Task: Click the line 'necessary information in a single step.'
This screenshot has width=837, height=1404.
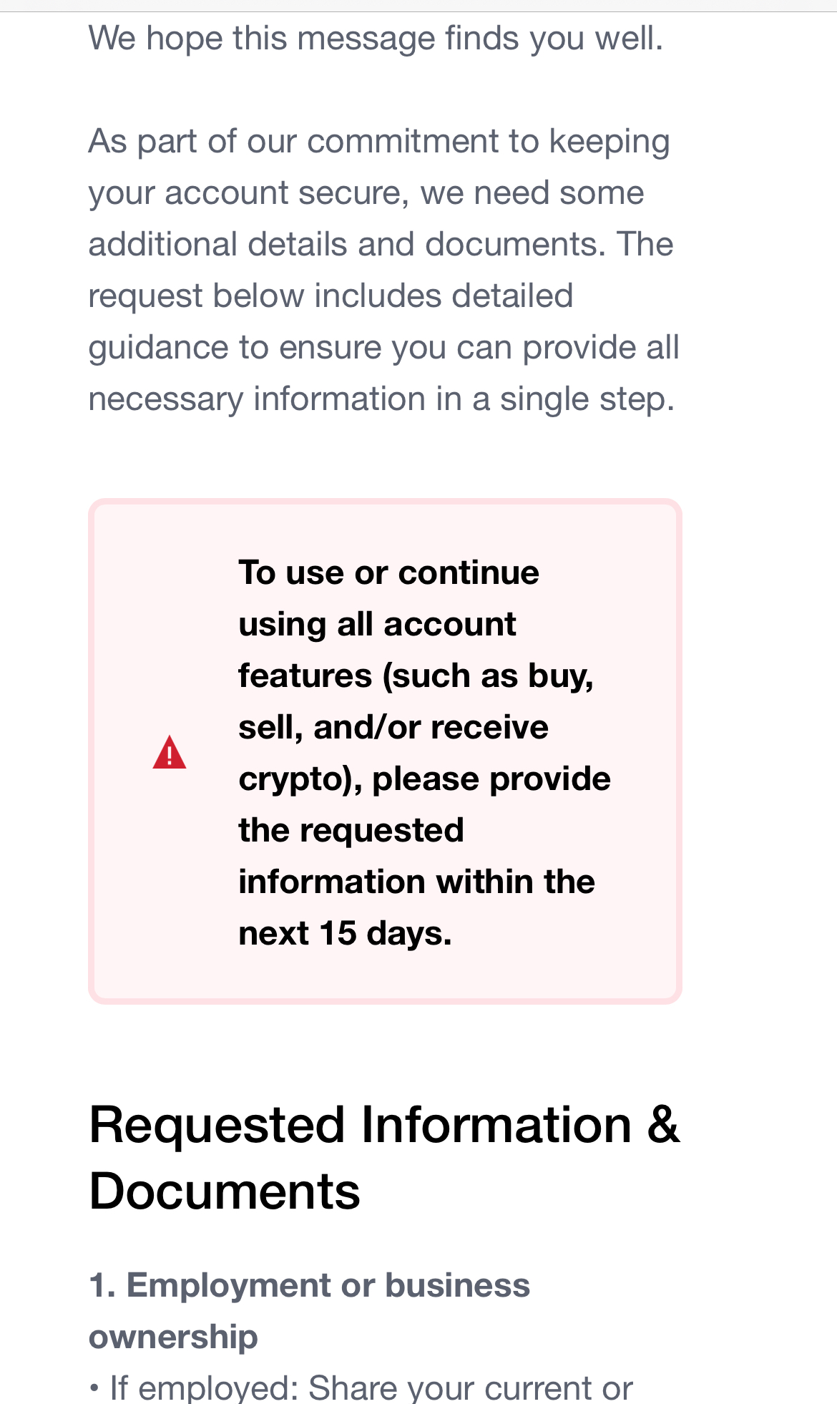Action: pos(382,399)
